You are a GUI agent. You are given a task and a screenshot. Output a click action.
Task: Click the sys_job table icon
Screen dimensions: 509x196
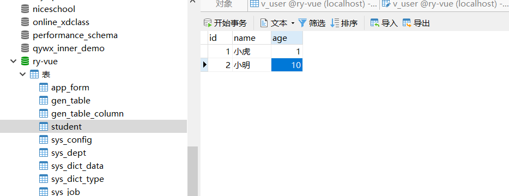tap(44, 192)
